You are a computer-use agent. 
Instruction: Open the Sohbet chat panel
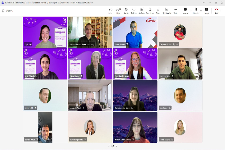[111, 11]
